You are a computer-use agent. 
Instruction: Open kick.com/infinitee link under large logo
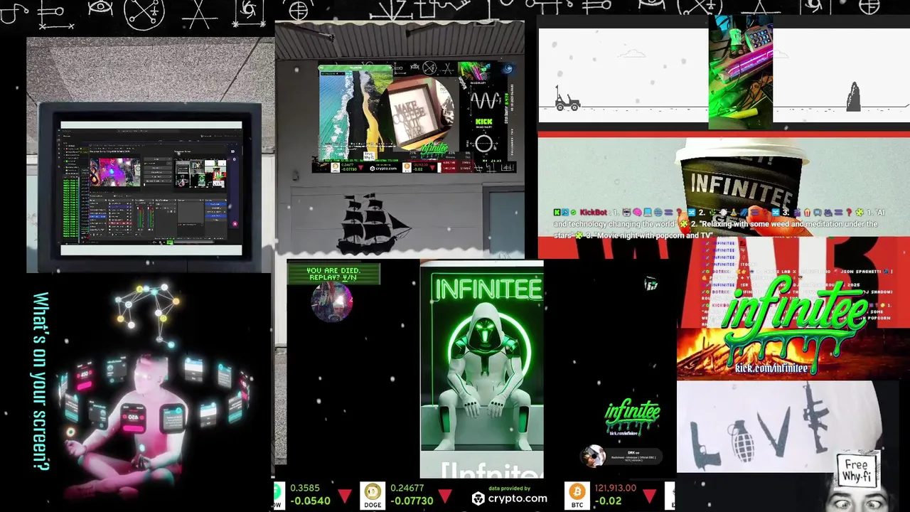pos(771,368)
